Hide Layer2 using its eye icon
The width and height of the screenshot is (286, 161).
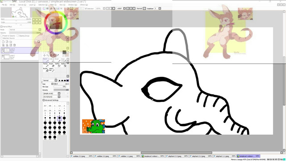click(3, 49)
